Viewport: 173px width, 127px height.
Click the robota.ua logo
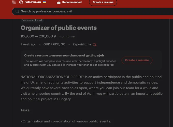click(x=30, y=2)
